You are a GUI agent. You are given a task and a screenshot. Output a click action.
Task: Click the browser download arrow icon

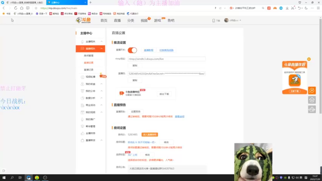point(287,8)
